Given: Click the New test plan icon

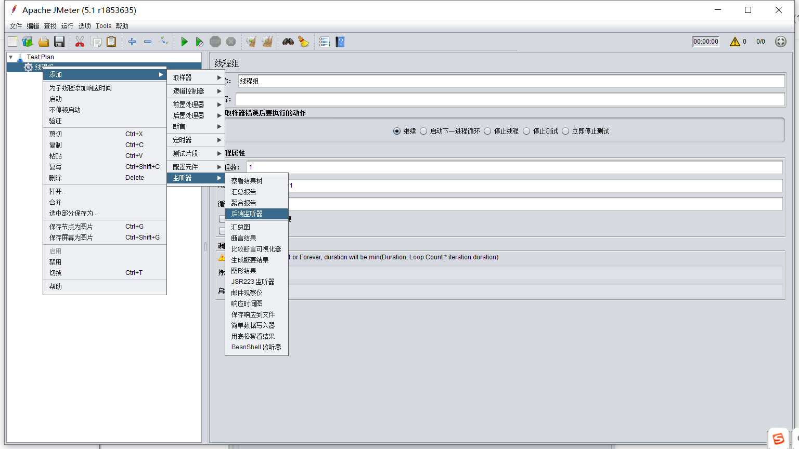Looking at the screenshot, I should click(x=12, y=42).
